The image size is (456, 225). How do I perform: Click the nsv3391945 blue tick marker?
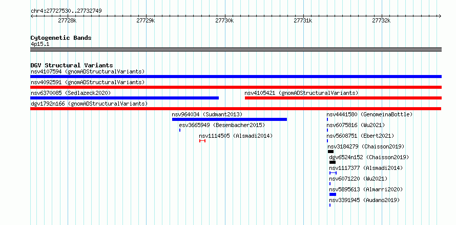click(330, 205)
